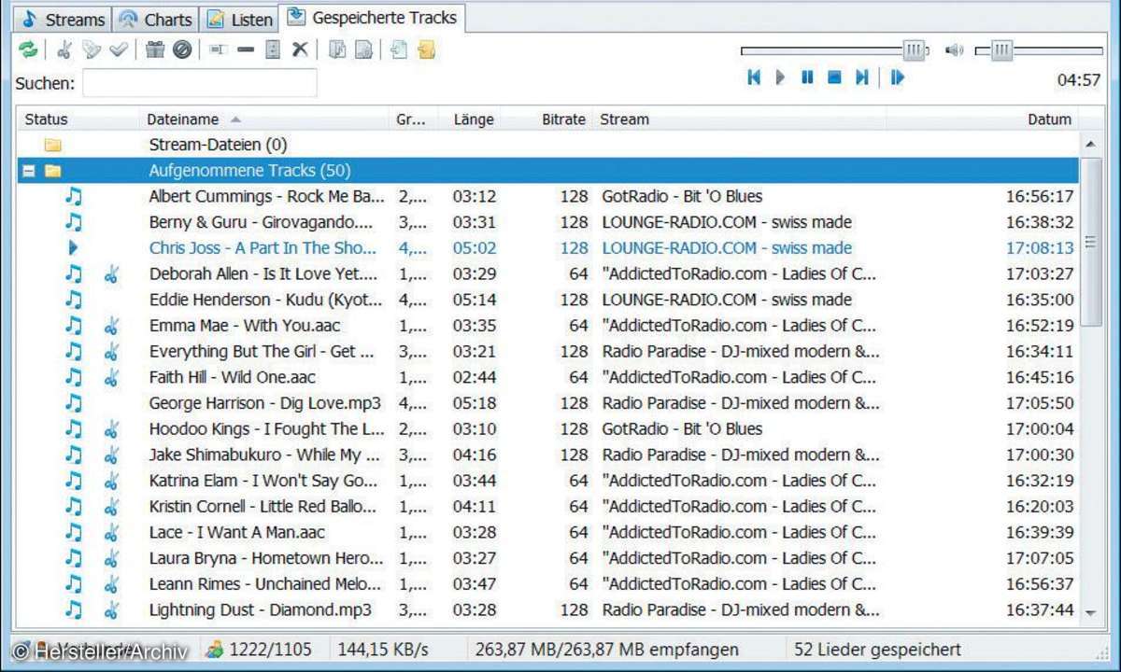Click the track list scrollbar up arrow
1121x672 pixels.
coord(1090,145)
